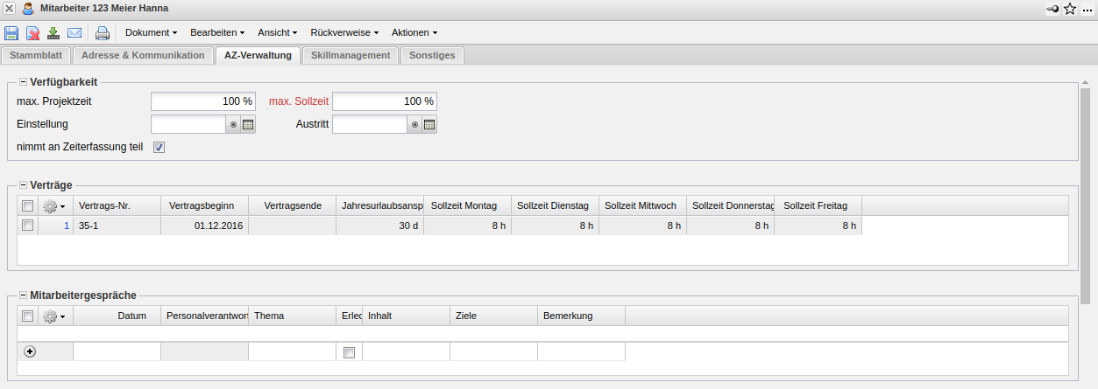Viewport: 1098px width, 389px height.
Task: Click the delete document icon with red X
Action: click(x=32, y=33)
